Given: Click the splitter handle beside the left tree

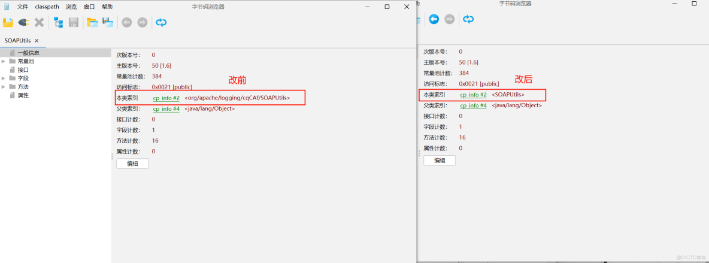Looking at the screenshot, I should pos(112,156).
